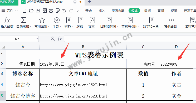The width and height of the screenshot is (196, 103).
Task: Click the New document icon
Action: tap(24, 11)
